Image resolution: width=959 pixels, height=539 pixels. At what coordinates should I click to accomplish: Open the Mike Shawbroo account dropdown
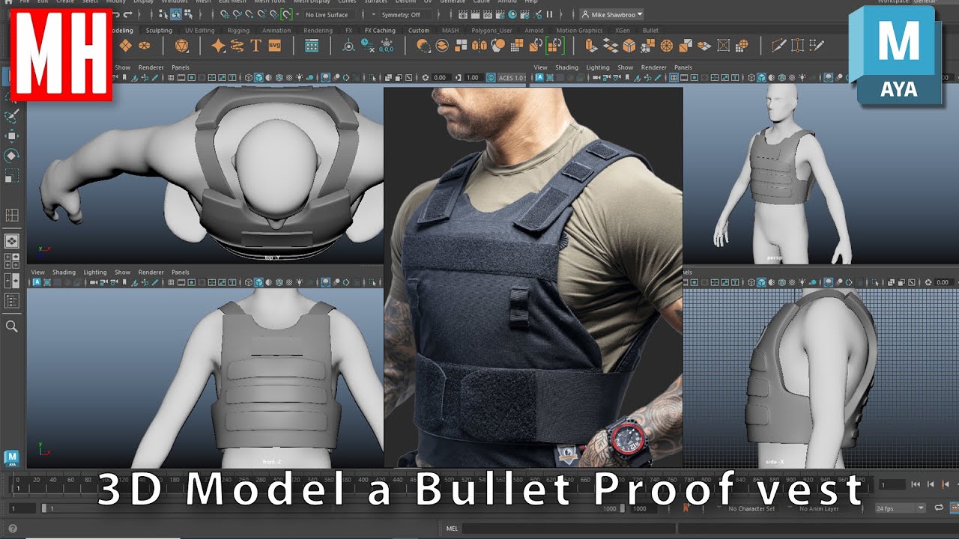(611, 14)
